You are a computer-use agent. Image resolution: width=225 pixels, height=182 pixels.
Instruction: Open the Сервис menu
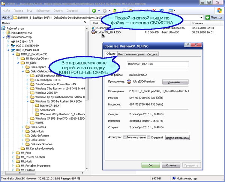click(58, 11)
